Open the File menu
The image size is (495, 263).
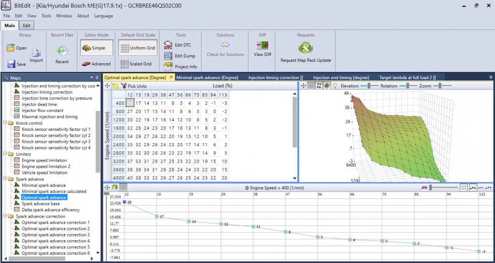pyautogui.click(x=7, y=16)
